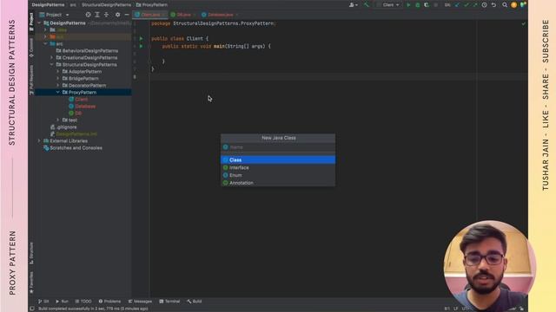Open the TODO tool window
This screenshot has width=556, height=312.
click(x=83, y=302)
